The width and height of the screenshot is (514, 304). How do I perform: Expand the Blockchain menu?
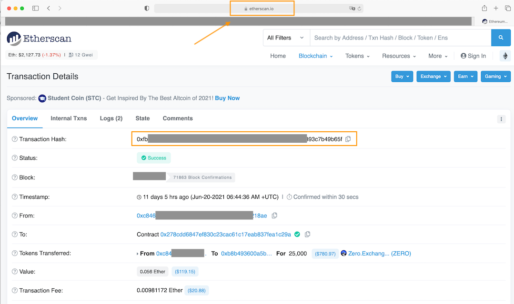pyautogui.click(x=316, y=56)
